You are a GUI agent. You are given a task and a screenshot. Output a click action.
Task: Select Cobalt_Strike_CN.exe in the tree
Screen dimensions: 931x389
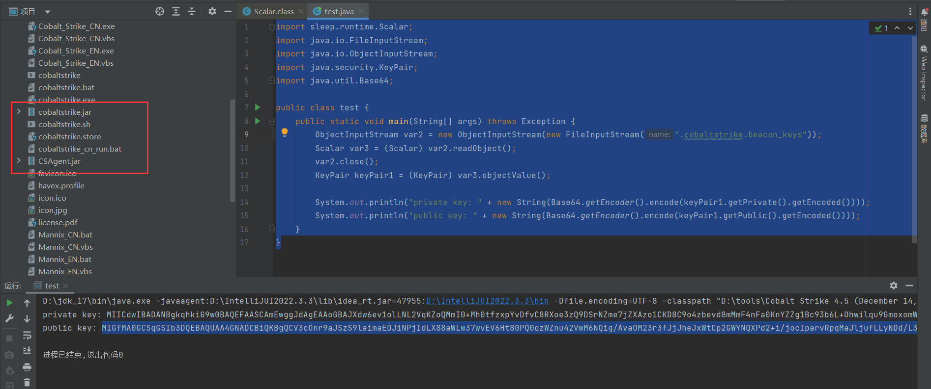77,26
